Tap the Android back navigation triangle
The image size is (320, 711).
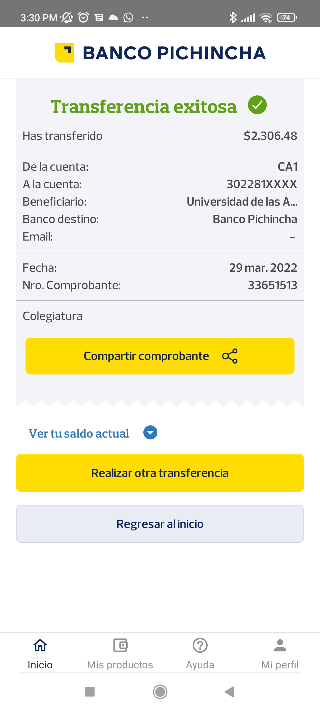(229, 692)
